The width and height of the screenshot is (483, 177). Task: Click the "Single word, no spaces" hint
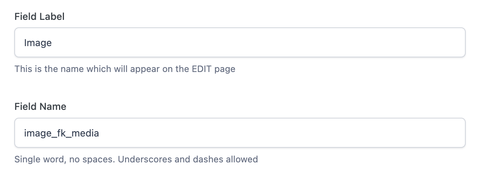tap(65, 159)
